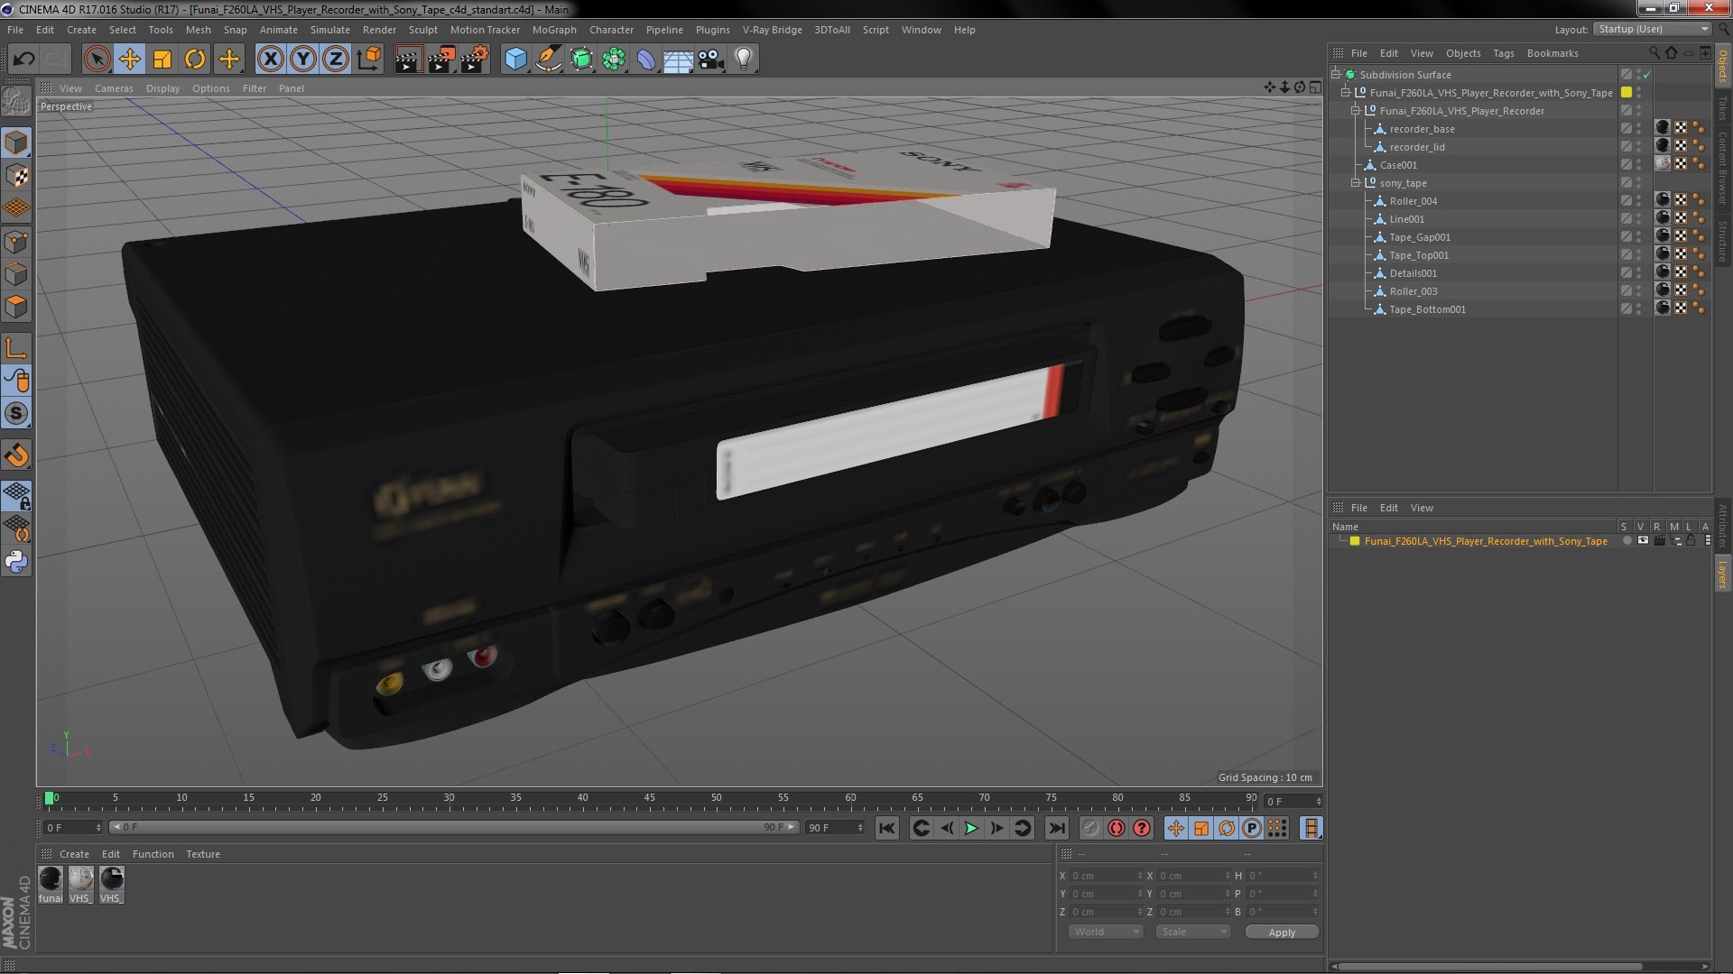Click the Render to Picture Viewer icon
1733x974 pixels.
point(441,60)
